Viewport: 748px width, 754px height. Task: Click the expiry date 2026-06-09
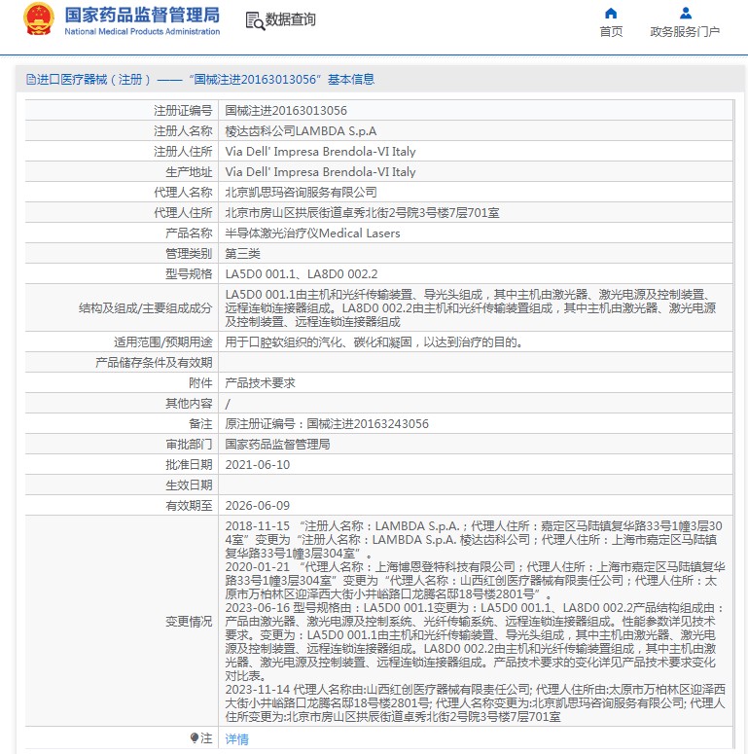[257, 505]
